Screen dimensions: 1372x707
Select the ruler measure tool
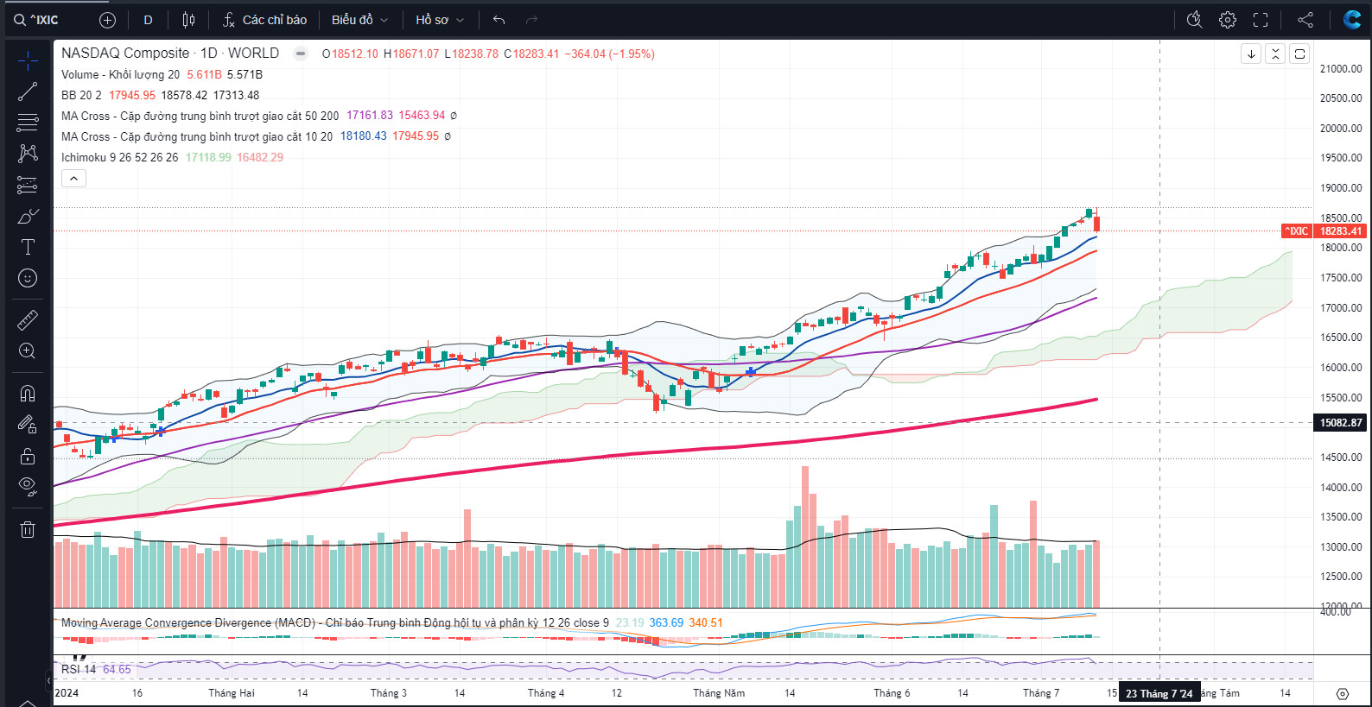(x=28, y=320)
